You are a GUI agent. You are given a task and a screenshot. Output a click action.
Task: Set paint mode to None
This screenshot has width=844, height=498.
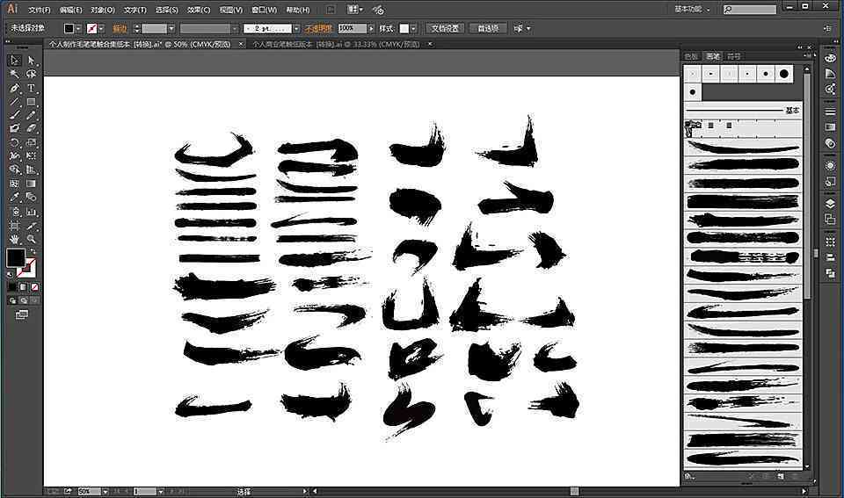click(x=34, y=286)
